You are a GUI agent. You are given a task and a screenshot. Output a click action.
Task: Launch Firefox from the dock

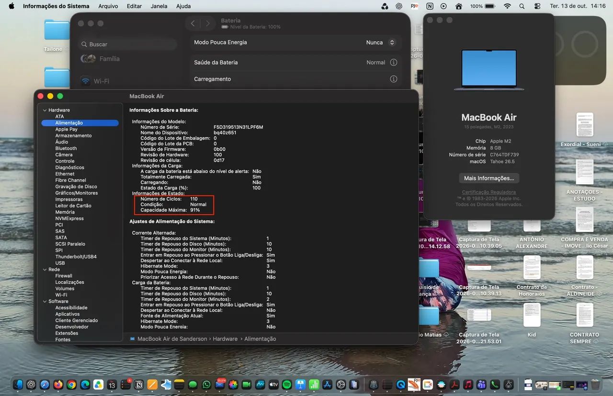pyautogui.click(x=58, y=384)
